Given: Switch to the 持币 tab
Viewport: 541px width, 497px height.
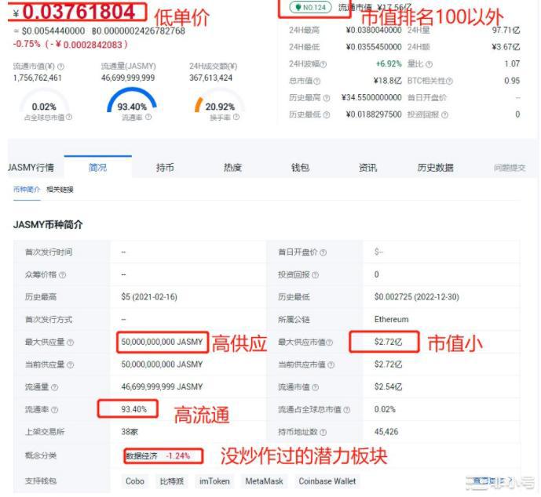Looking at the screenshot, I should click(x=165, y=168).
